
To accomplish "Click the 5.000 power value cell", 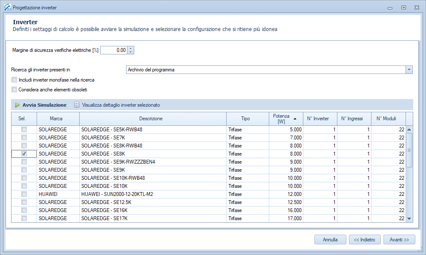I will 286,130.
